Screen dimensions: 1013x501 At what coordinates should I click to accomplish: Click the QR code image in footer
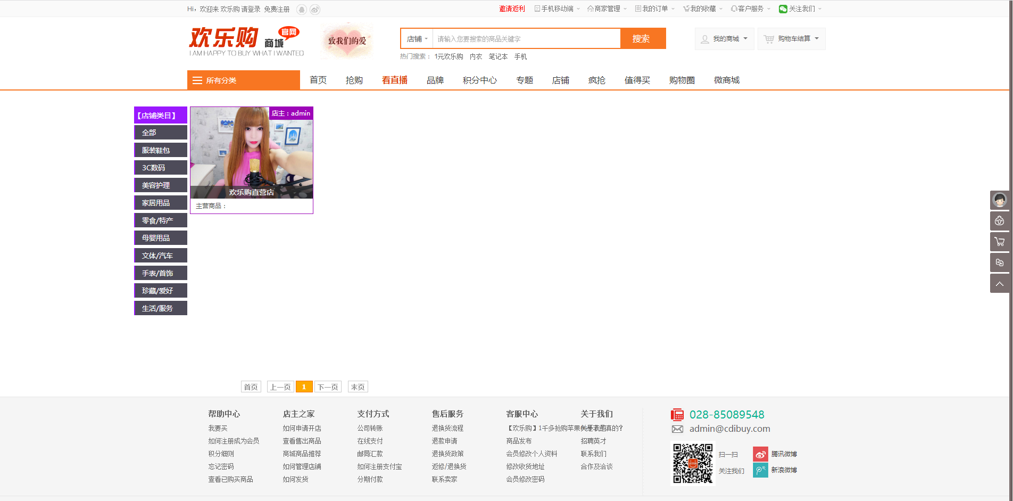(x=693, y=463)
